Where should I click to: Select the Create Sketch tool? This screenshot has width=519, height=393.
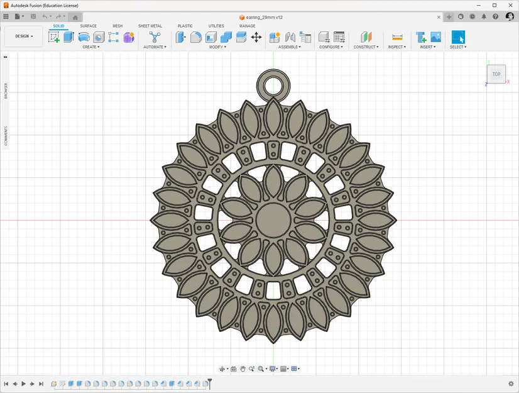(x=53, y=37)
